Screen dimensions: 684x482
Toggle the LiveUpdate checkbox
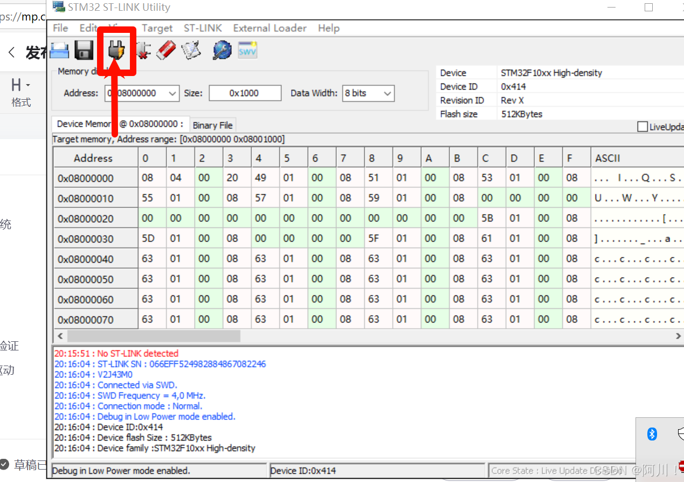tap(642, 127)
